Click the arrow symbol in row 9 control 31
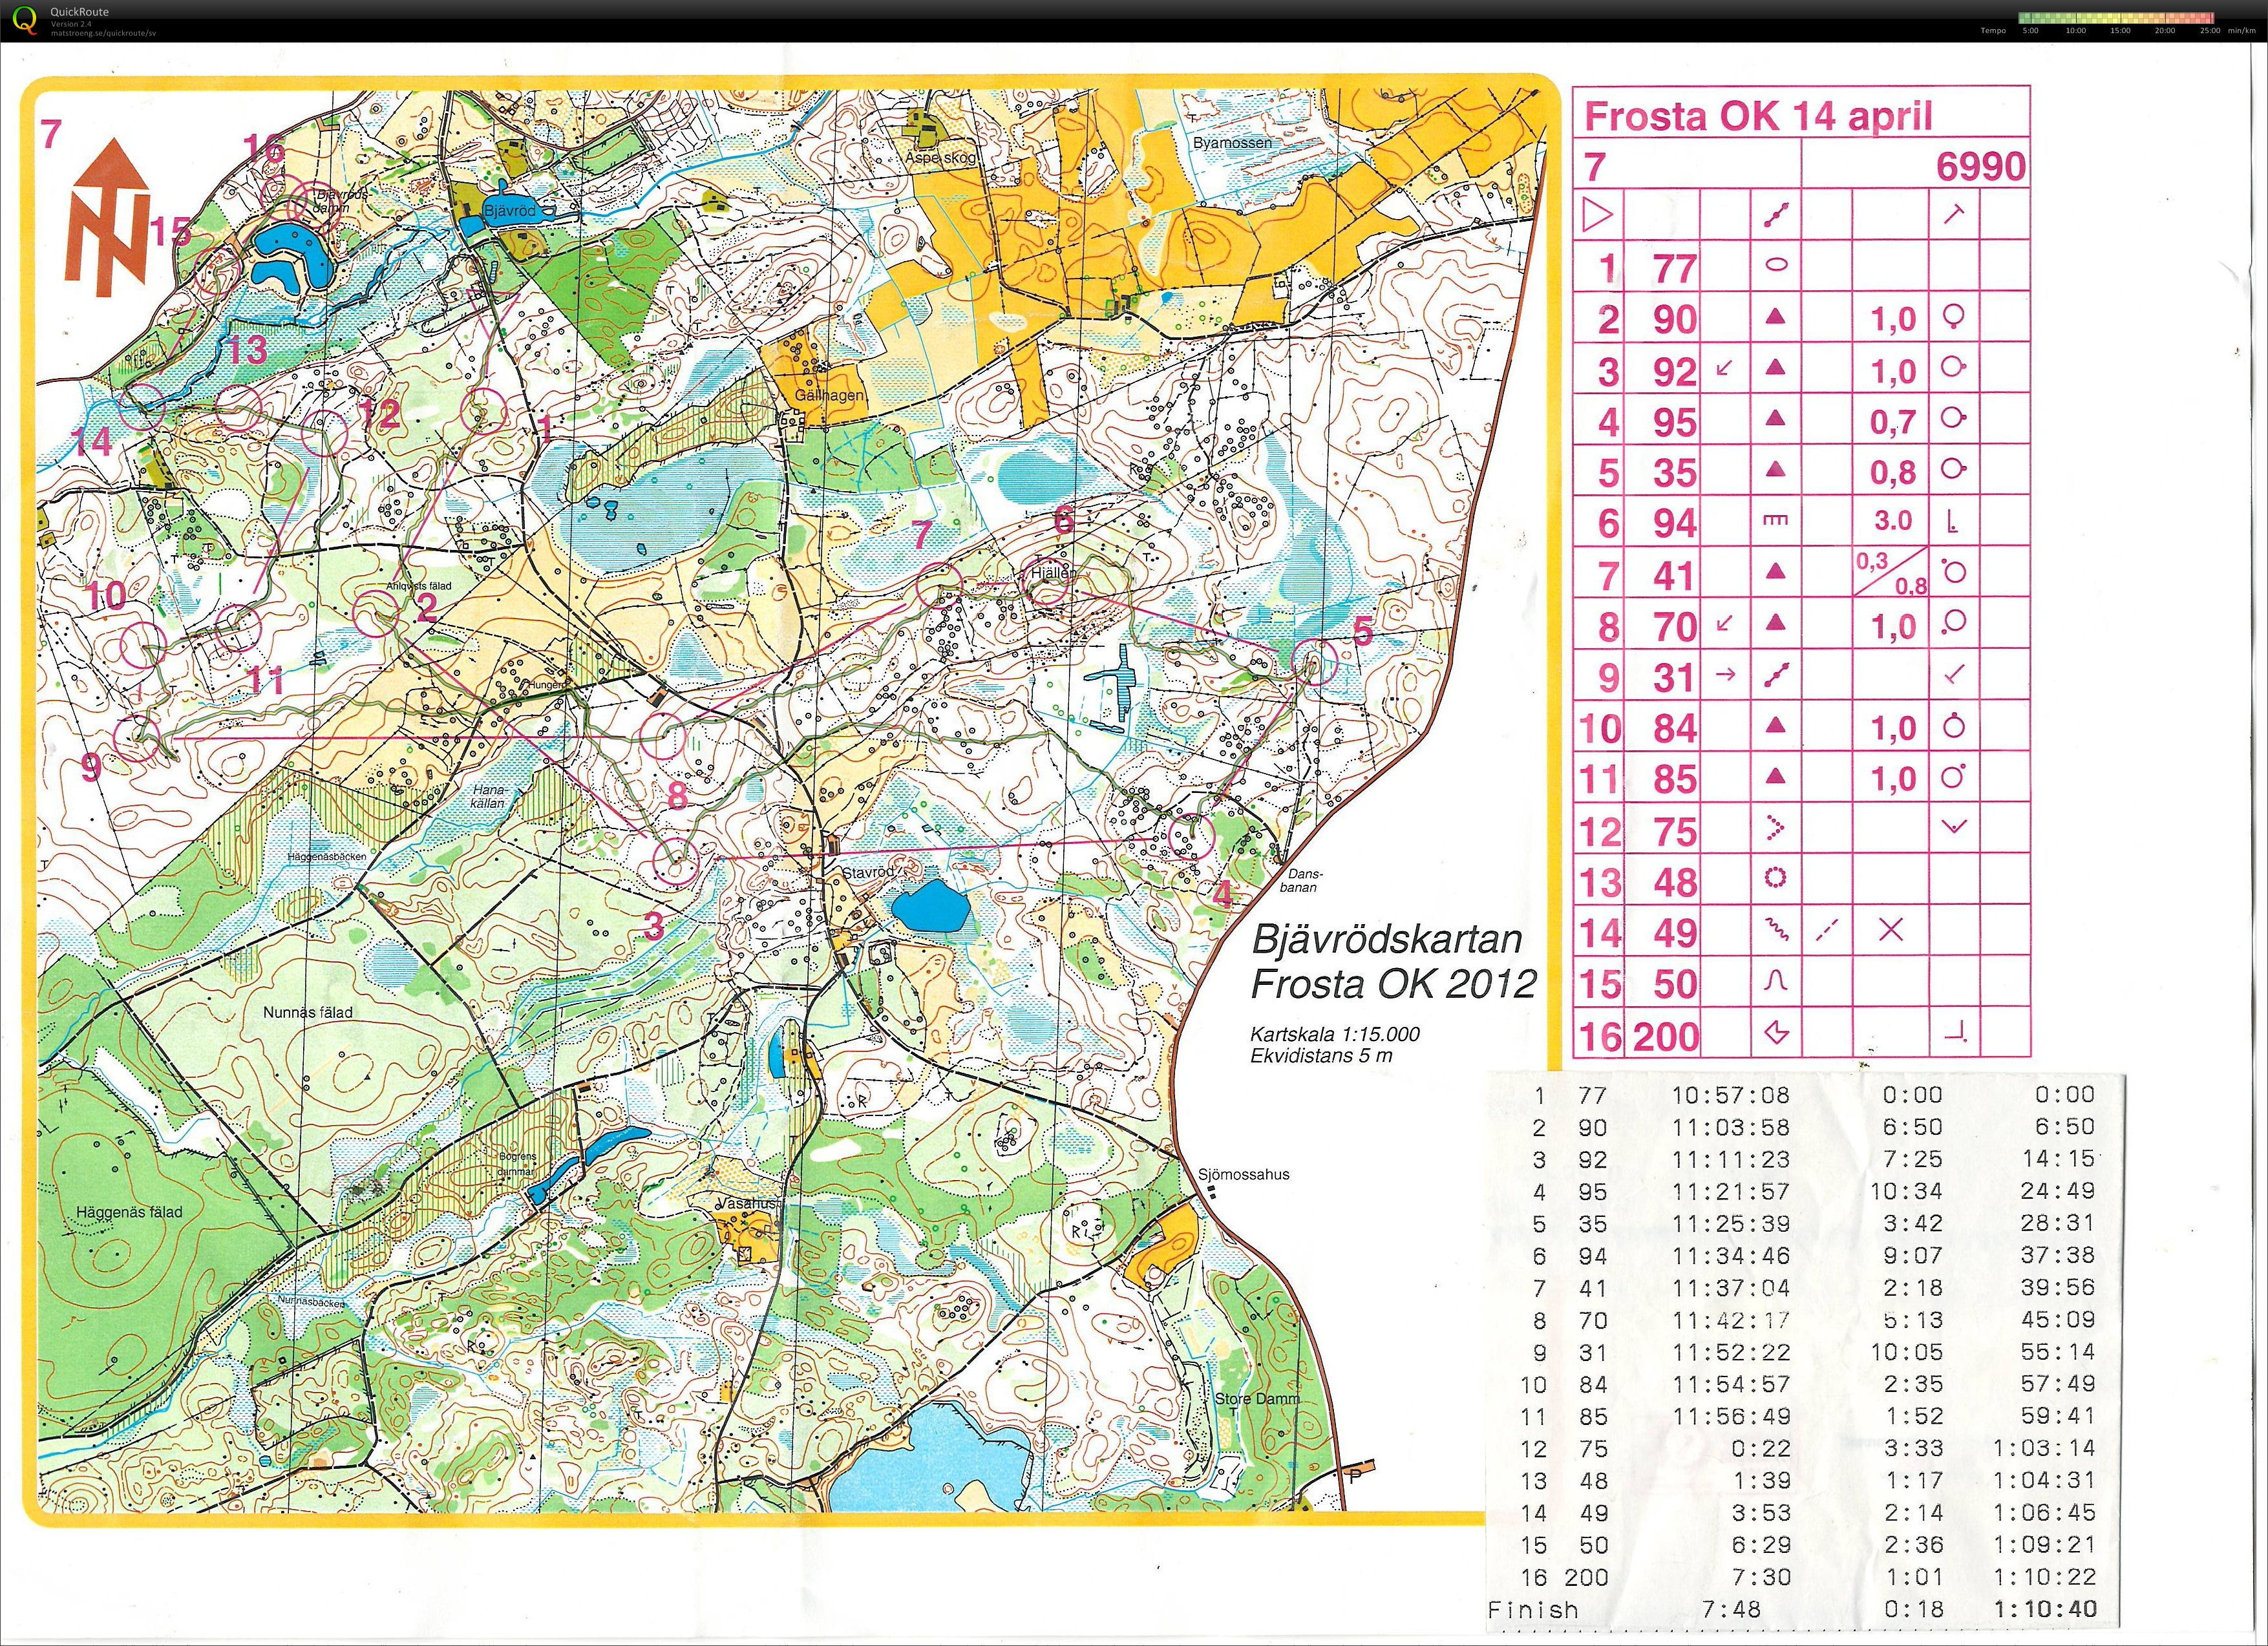Image resolution: width=2268 pixels, height=1646 pixels. [x=1725, y=675]
